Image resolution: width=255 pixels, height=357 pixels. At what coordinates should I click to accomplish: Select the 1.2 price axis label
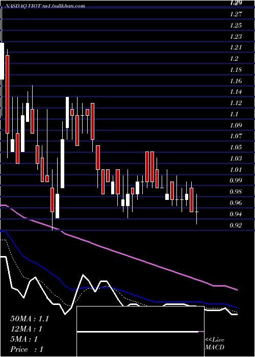[234, 59]
